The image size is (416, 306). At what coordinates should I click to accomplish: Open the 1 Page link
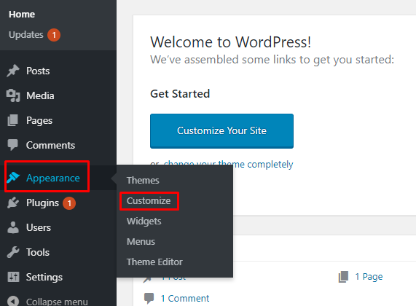(x=369, y=277)
